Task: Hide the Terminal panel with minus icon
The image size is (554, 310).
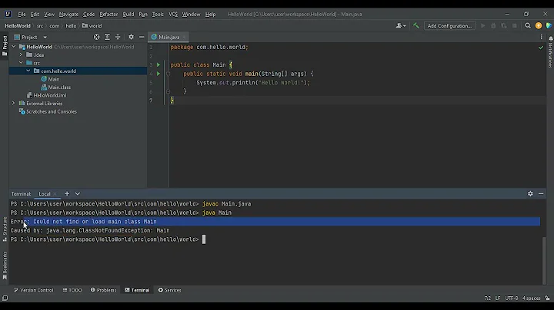Action: point(541,193)
